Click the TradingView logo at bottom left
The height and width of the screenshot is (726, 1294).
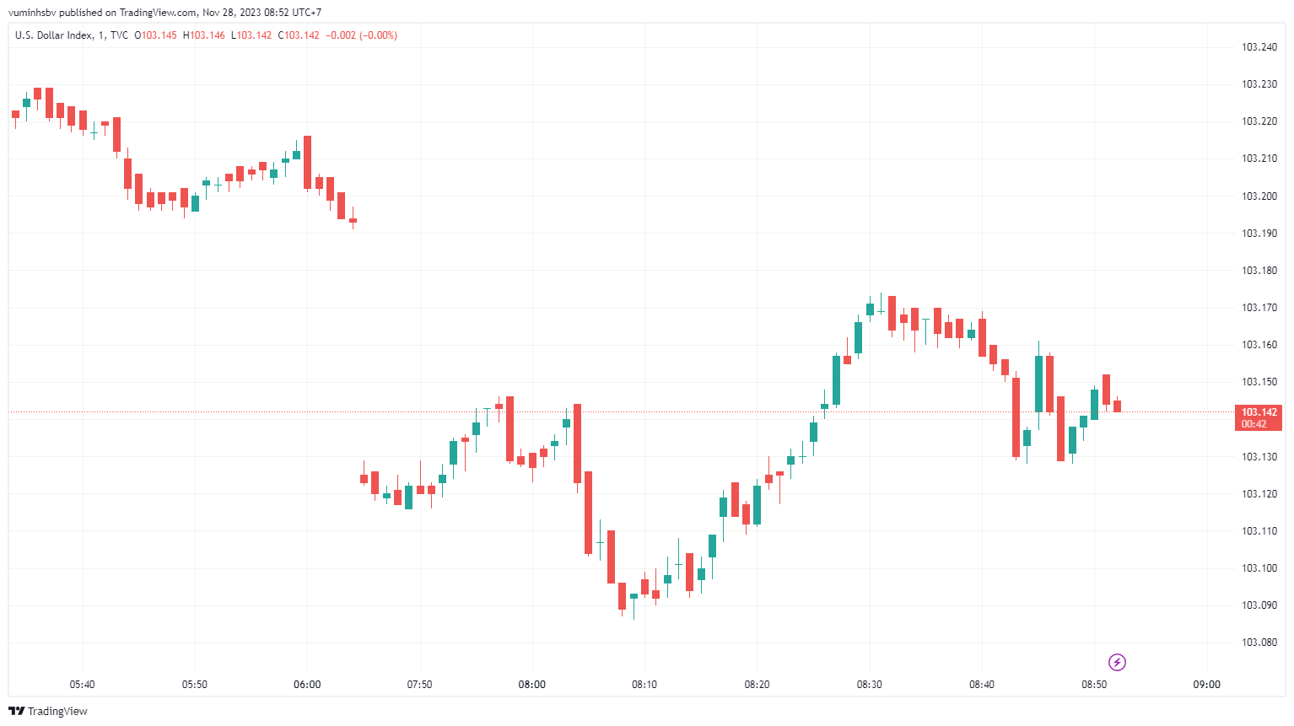(x=48, y=711)
